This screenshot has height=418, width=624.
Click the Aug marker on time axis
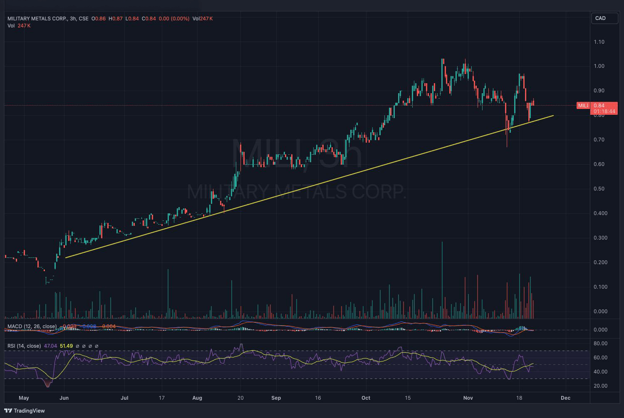pyautogui.click(x=197, y=398)
